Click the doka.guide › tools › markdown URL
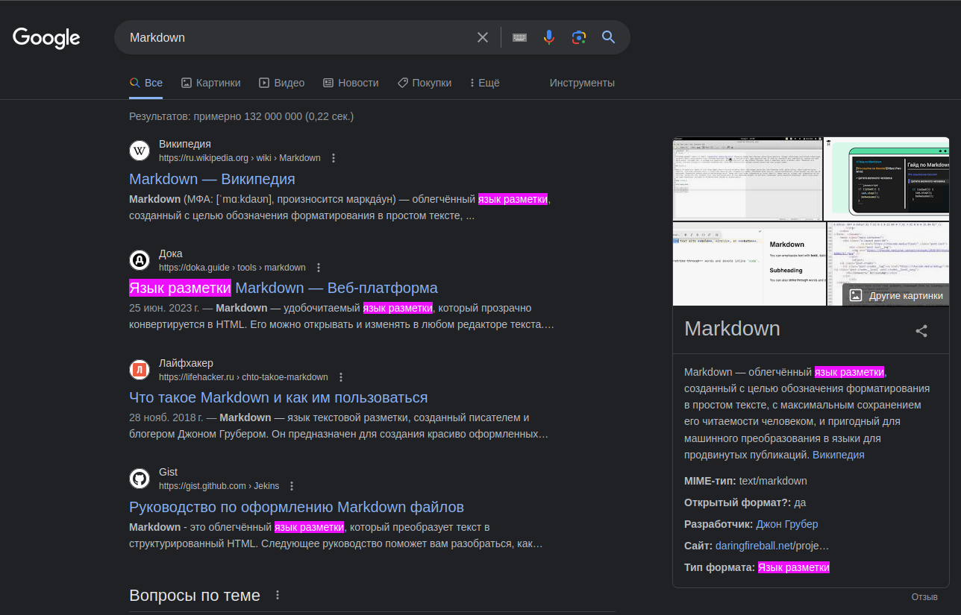The width and height of the screenshot is (961, 615). click(x=232, y=268)
